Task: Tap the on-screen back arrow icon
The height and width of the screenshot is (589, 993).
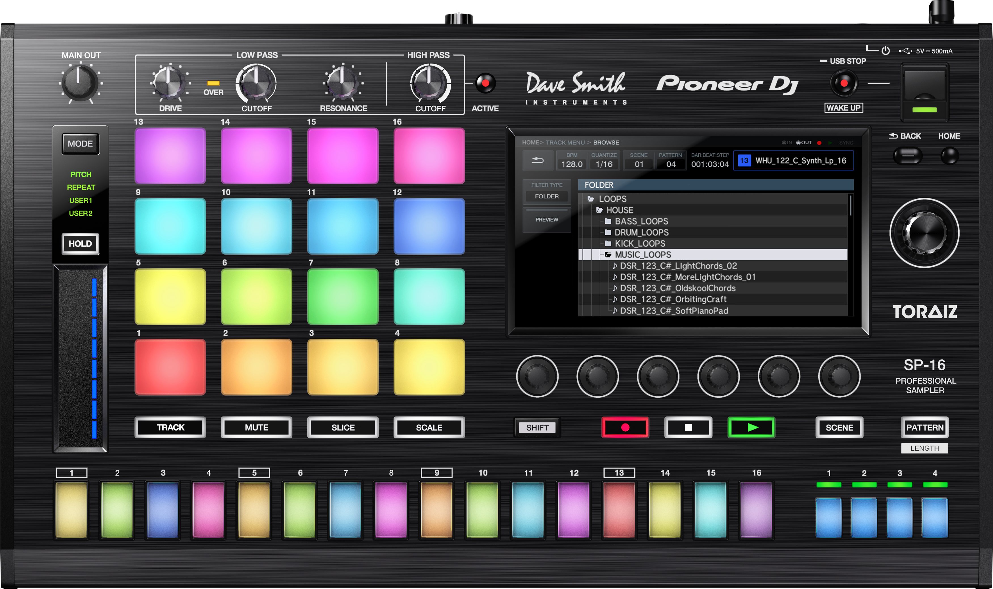Action: (x=538, y=160)
